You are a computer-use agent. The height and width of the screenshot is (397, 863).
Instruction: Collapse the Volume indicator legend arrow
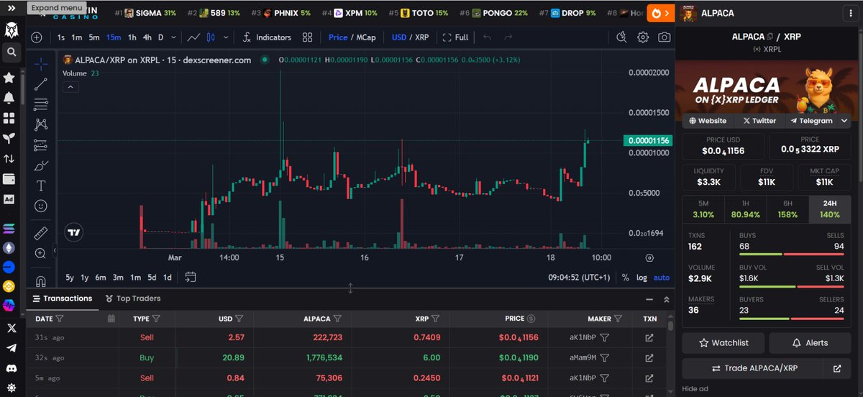click(x=70, y=87)
